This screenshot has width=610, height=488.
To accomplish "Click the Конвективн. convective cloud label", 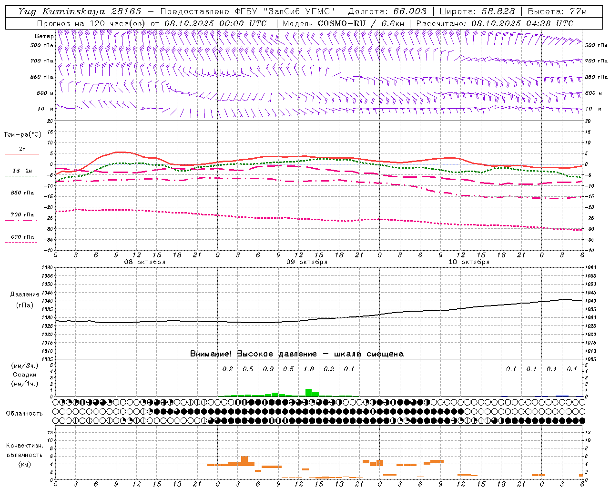I will point(24,446).
